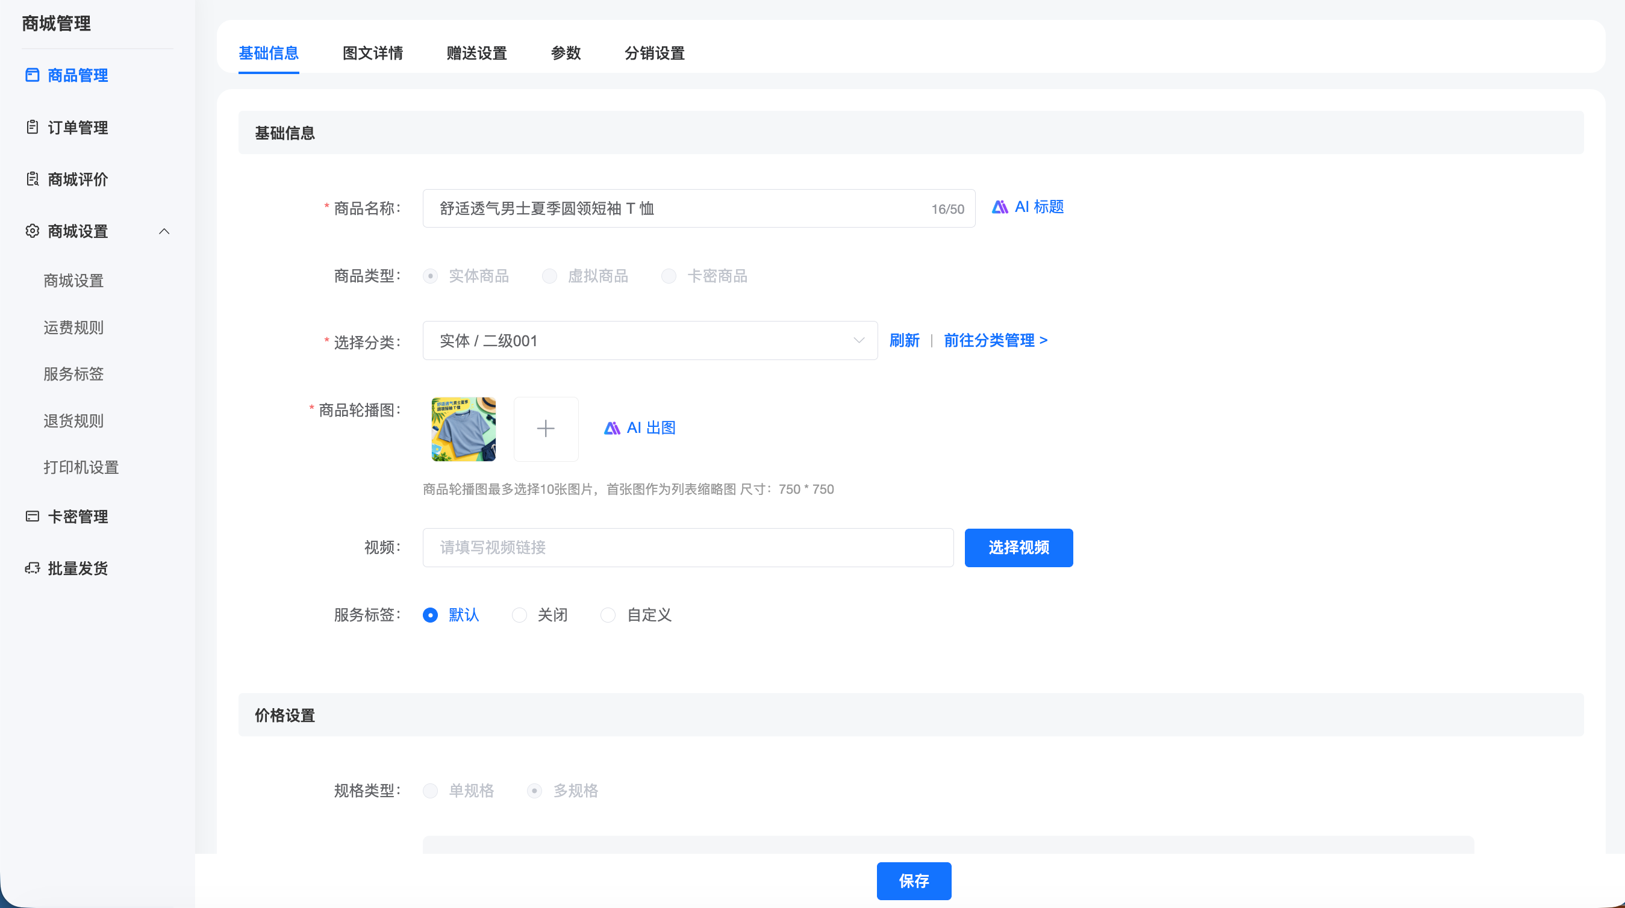1625x908 pixels.
Task: Click the 选择视频 button
Action: coord(1018,547)
